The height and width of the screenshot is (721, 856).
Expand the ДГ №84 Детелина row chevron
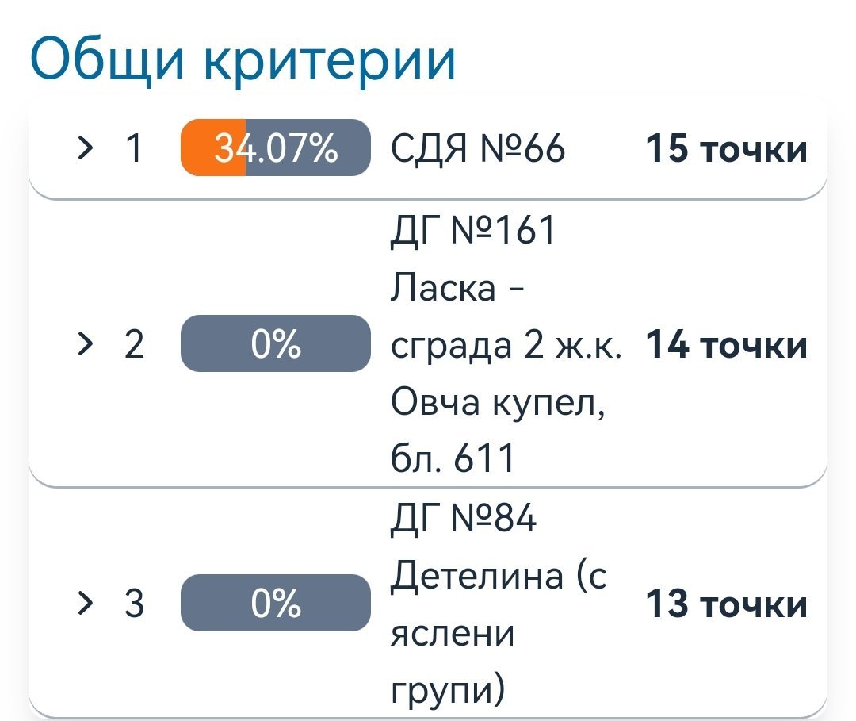(x=83, y=604)
